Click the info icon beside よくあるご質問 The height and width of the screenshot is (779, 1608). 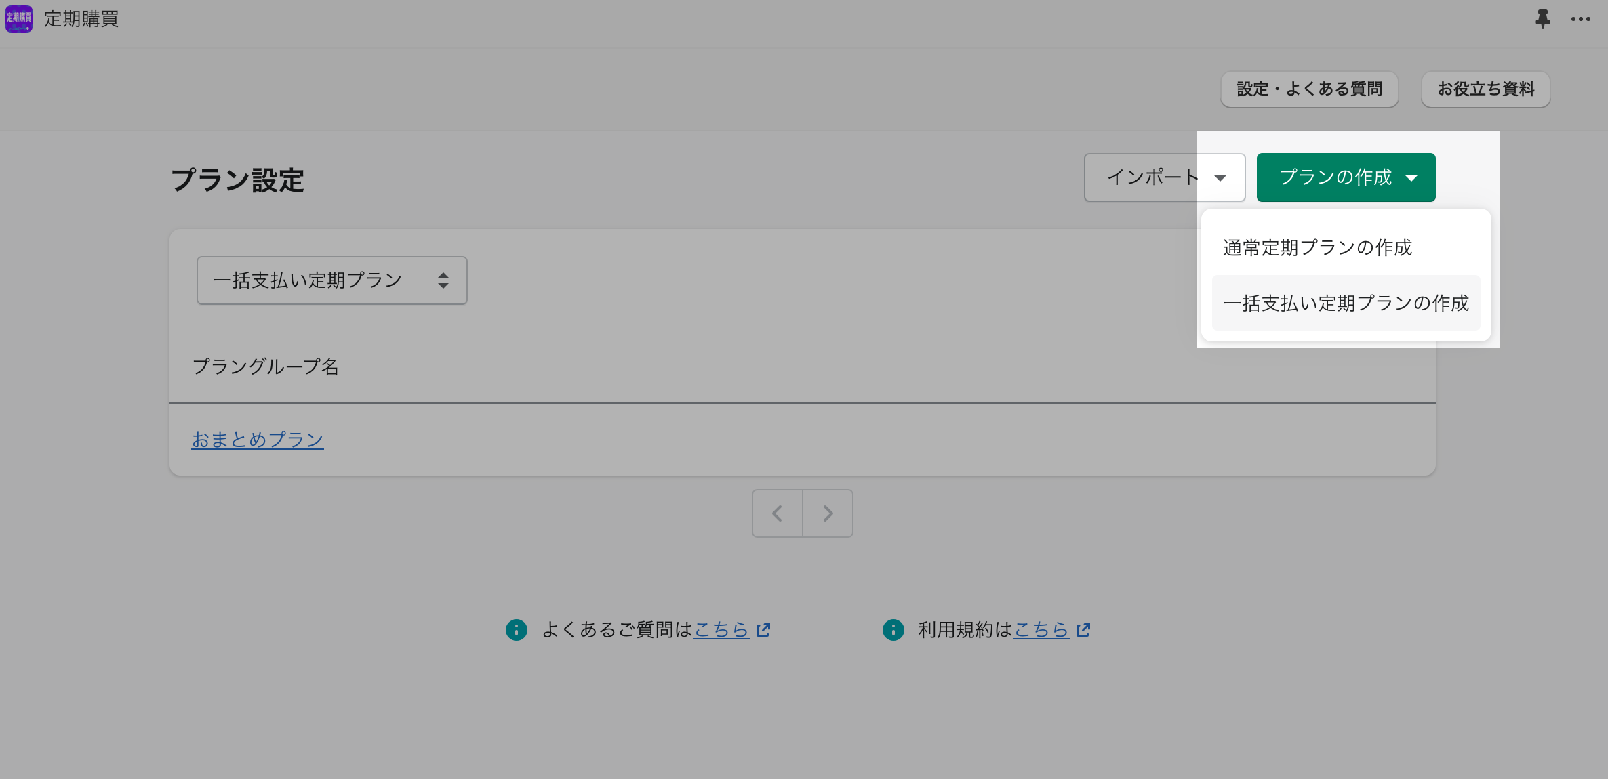pos(517,630)
